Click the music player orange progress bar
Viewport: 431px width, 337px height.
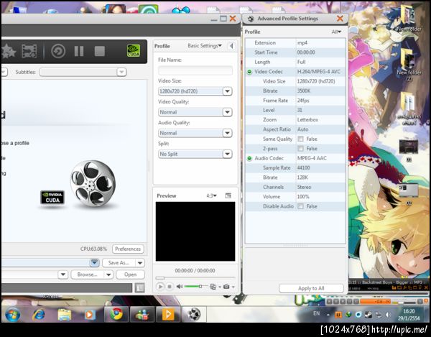(x=376, y=302)
